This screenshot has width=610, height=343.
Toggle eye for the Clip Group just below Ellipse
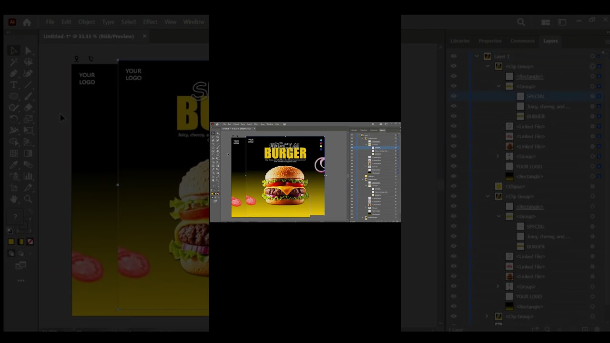tap(454, 196)
